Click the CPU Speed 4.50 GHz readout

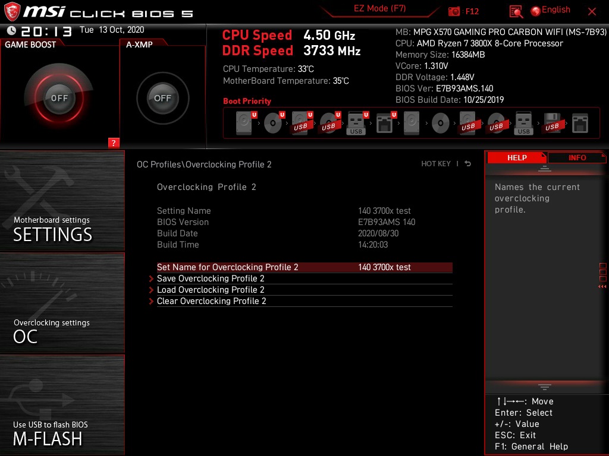coord(288,35)
